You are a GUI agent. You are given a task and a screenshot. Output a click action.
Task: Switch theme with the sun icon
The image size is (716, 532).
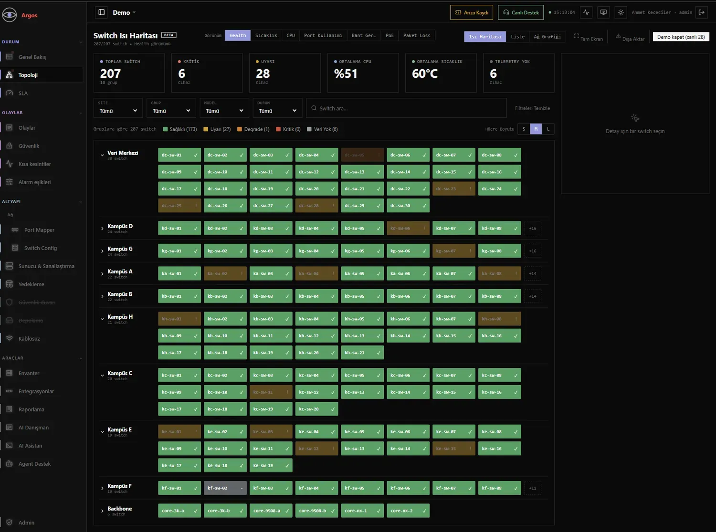(621, 12)
